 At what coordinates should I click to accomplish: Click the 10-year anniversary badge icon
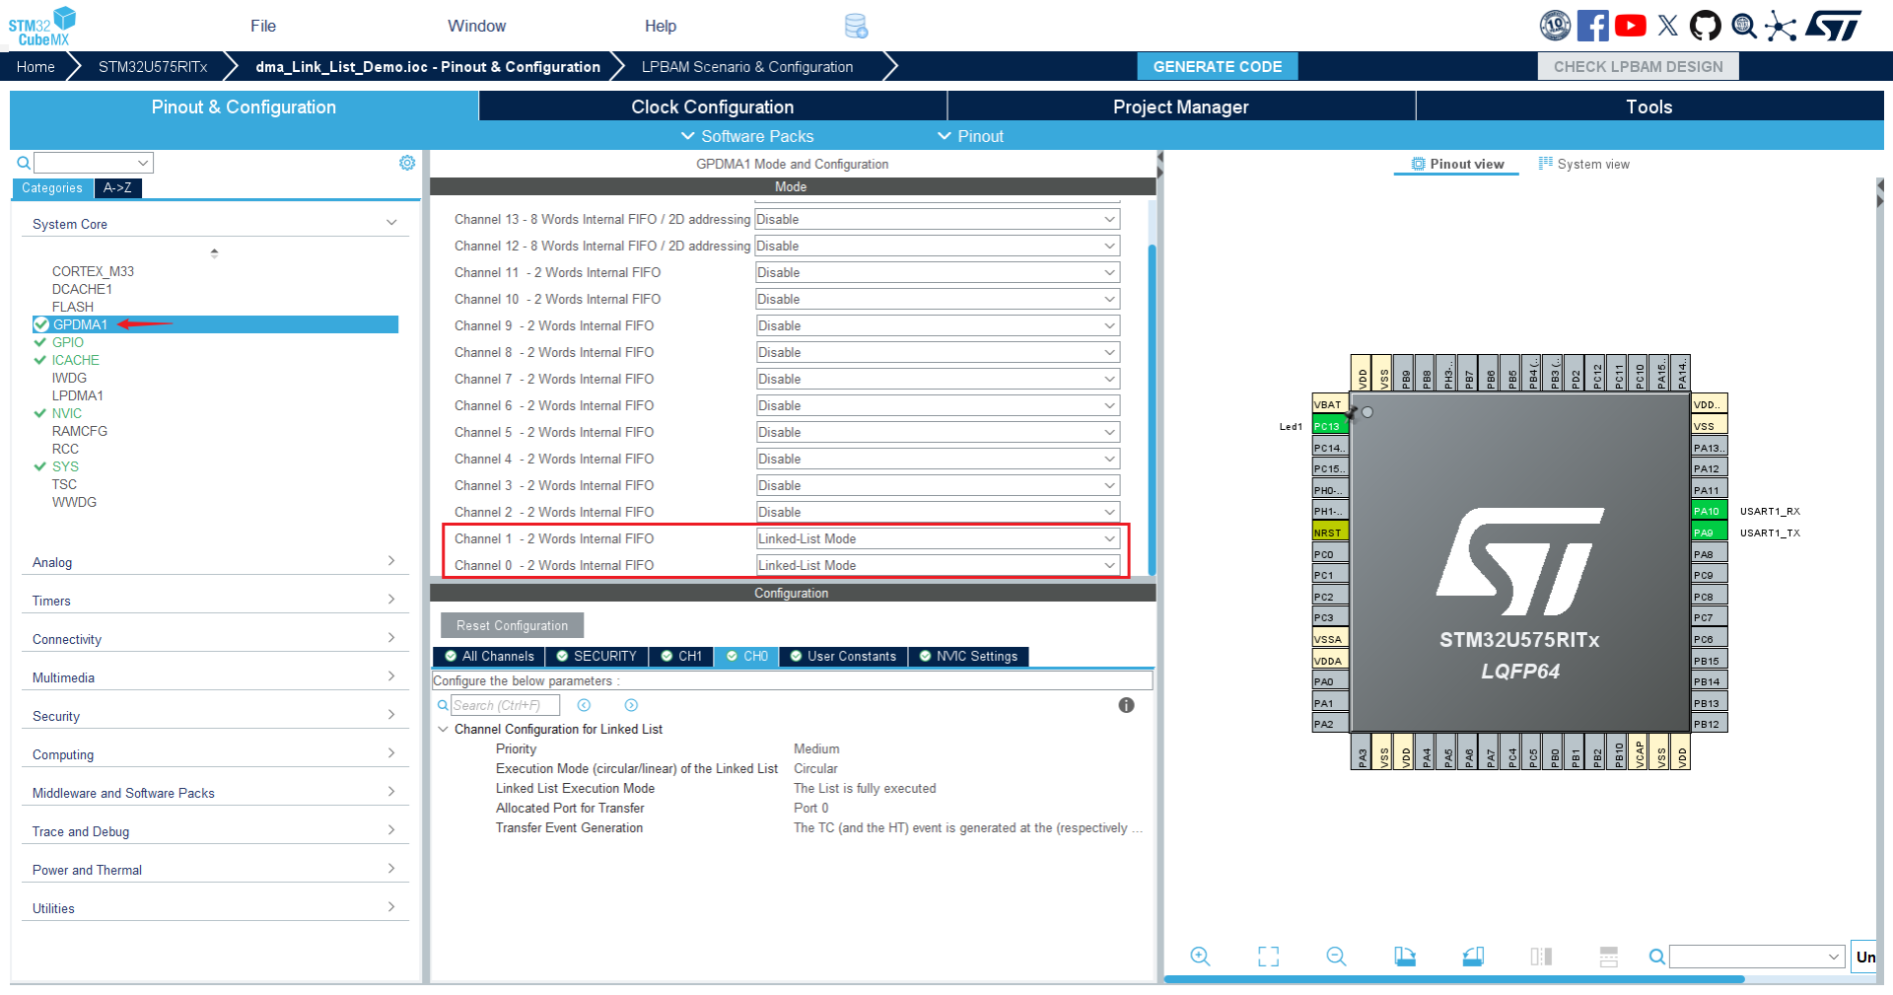(x=1555, y=26)
